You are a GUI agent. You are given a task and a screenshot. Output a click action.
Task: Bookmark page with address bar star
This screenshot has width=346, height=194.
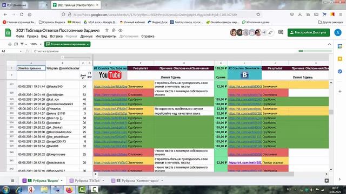[258, 15]
